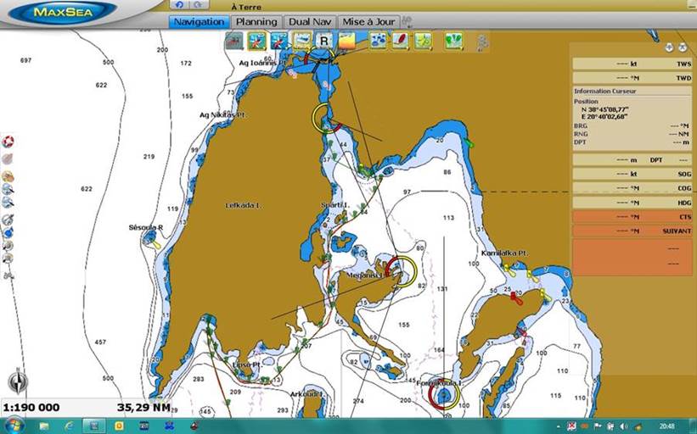Collapse the Information Curseur panel header
697x434 pixels.
tap(632, 91)
